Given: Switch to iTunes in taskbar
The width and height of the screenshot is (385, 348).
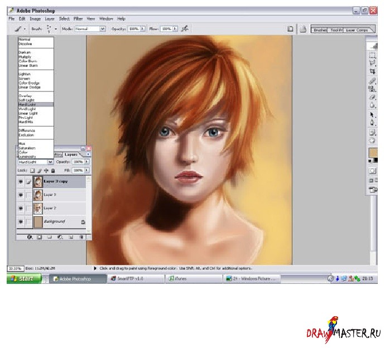Looking at the screenshot, I should [x=194, y=279].
